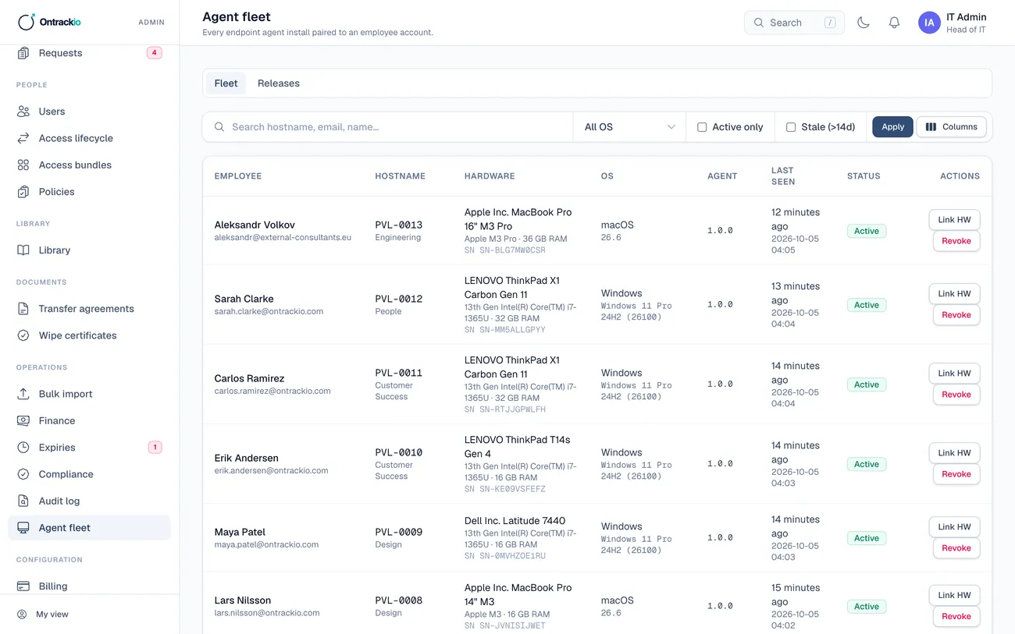Open the Columns chooser

[951, 127]
